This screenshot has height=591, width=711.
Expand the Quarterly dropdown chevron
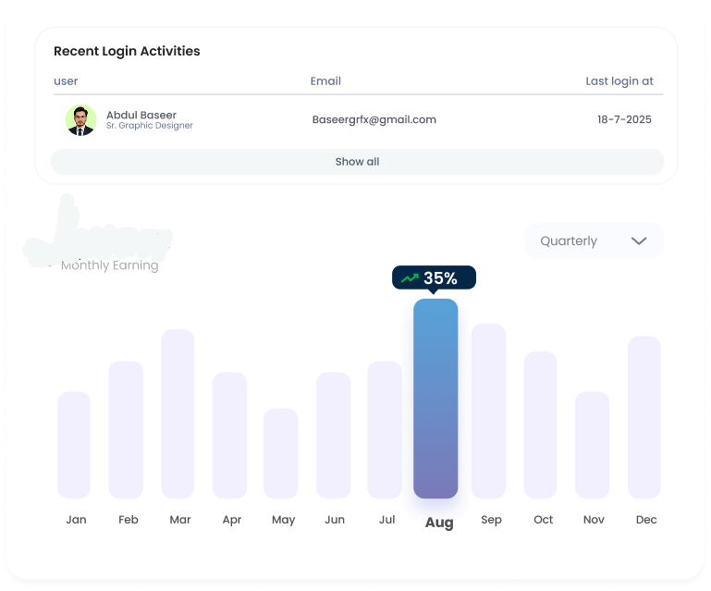coord(638,240)
